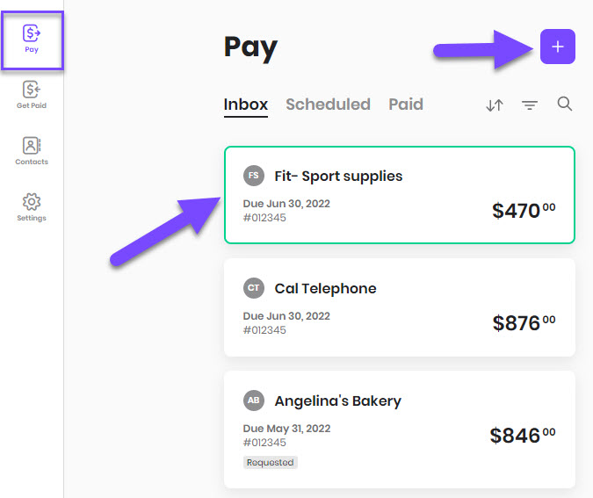Image resolution: width=593 pixels, height=498 pixels.
Task: Switch to the Paid tab
Action: tap(406, 105)
